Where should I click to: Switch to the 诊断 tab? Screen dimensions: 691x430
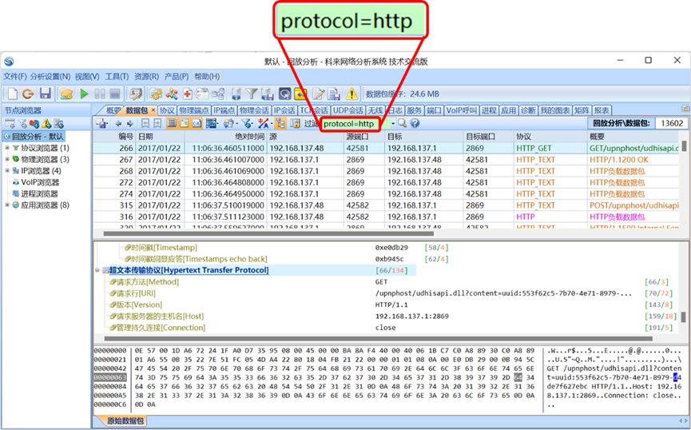point(527,110)
